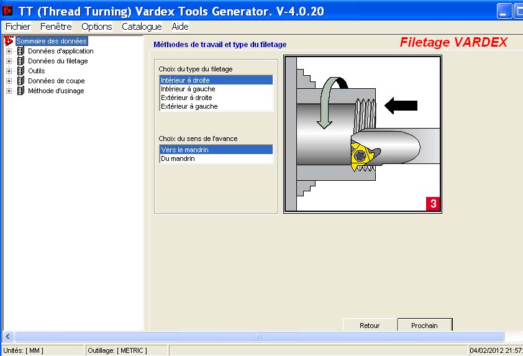Choose Intérieur à droite thread type
Image resolution: width=523 pixels, height=356 pixels.
pos(216,80)
